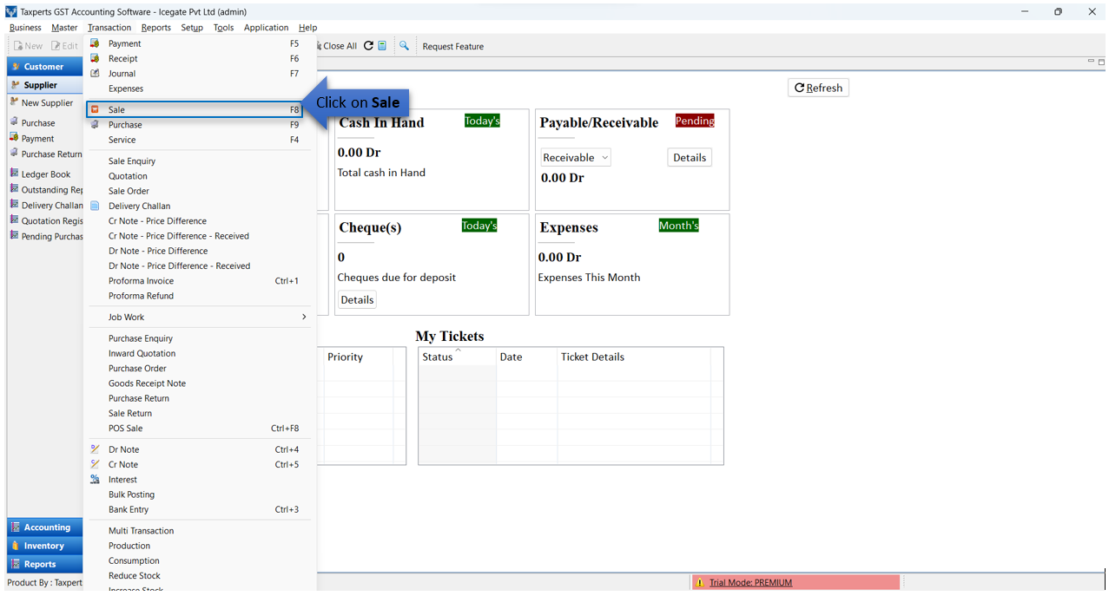Click the toolbar refresh arrow icon

point(368,46)
